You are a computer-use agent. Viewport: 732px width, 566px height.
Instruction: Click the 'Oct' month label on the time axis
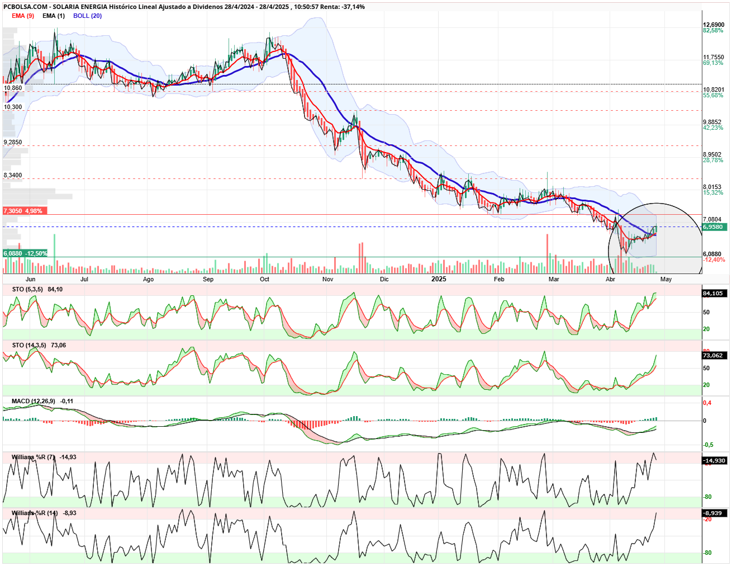(265, 279)
